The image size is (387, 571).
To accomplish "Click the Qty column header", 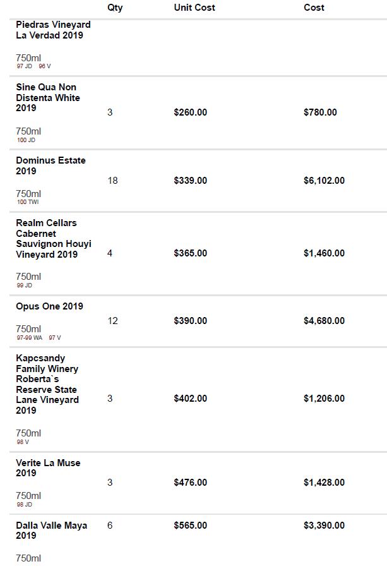I will tap(115, 8).
